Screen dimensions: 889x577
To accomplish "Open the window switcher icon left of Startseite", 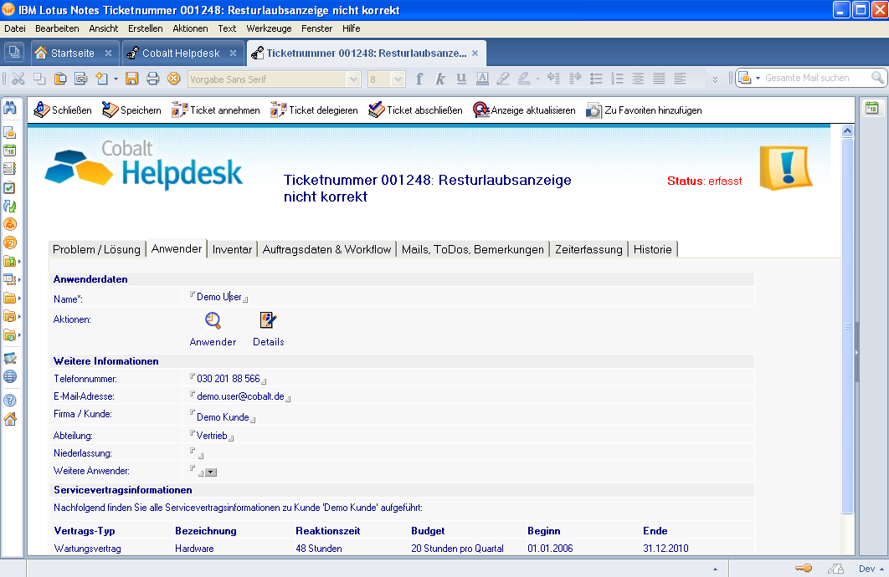I will point(13,53).
